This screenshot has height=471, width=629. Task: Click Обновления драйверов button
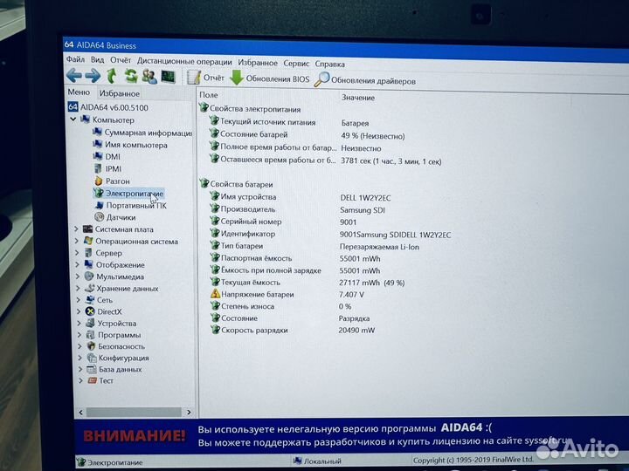(365, 80)
